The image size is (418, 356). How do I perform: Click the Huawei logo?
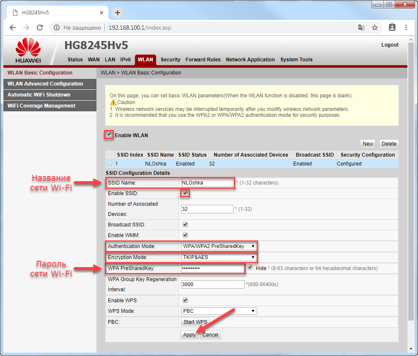[x=28, y=51]
